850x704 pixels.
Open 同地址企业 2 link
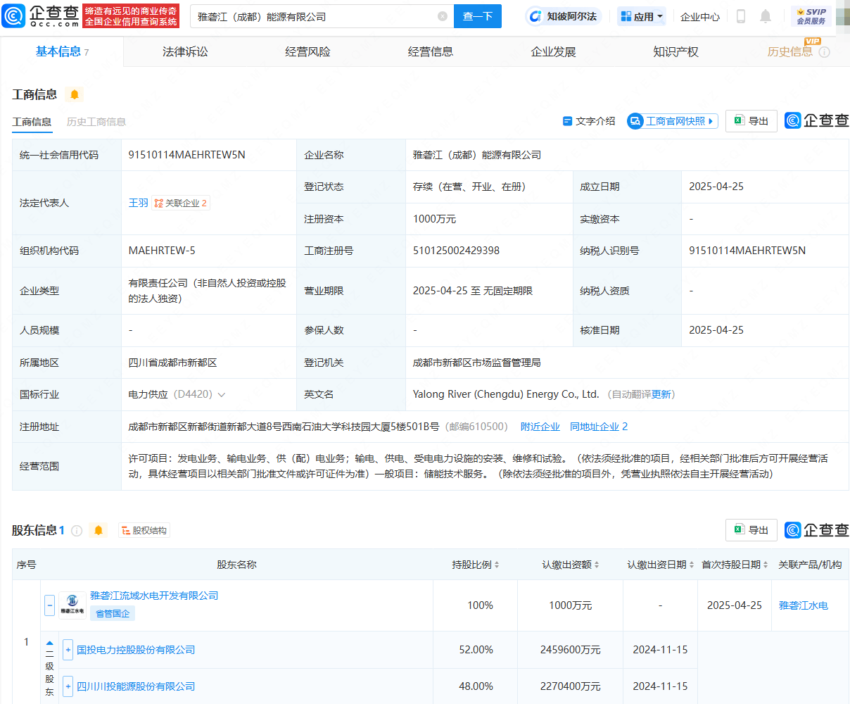[599, 427]
